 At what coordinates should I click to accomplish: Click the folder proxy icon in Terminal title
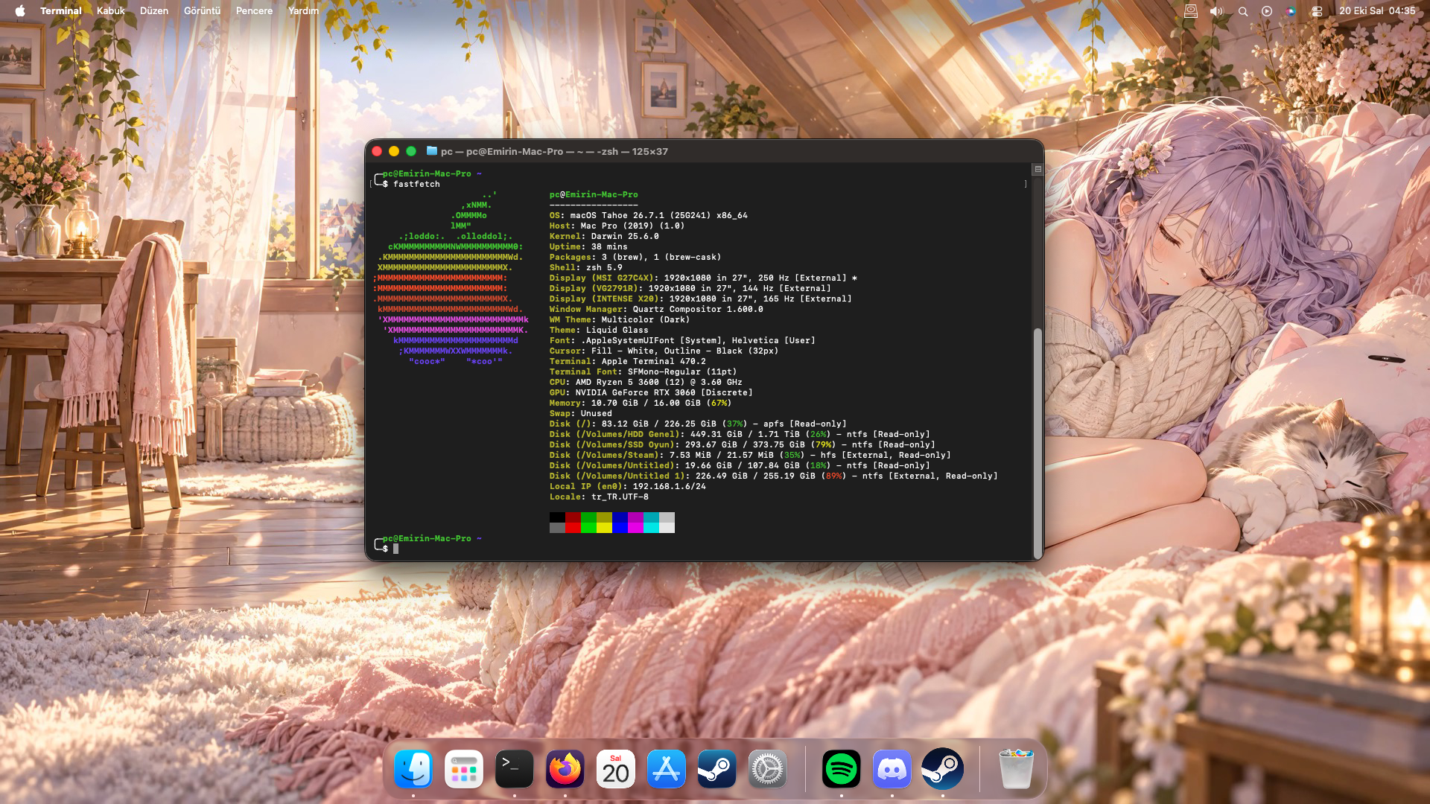[x=431, y=150]
